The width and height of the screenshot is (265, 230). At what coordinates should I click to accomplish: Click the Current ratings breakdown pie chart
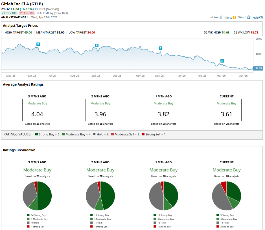226,196
